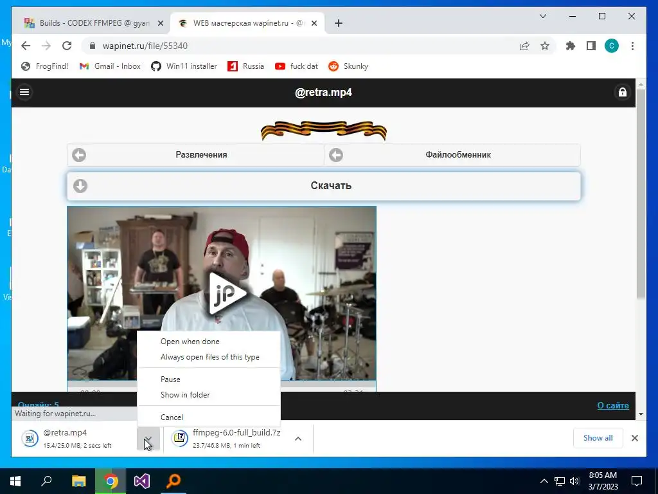The image size is (658, 494).
Task: Click the volume speaker icon in tray
Action: (x=574, y=481)
